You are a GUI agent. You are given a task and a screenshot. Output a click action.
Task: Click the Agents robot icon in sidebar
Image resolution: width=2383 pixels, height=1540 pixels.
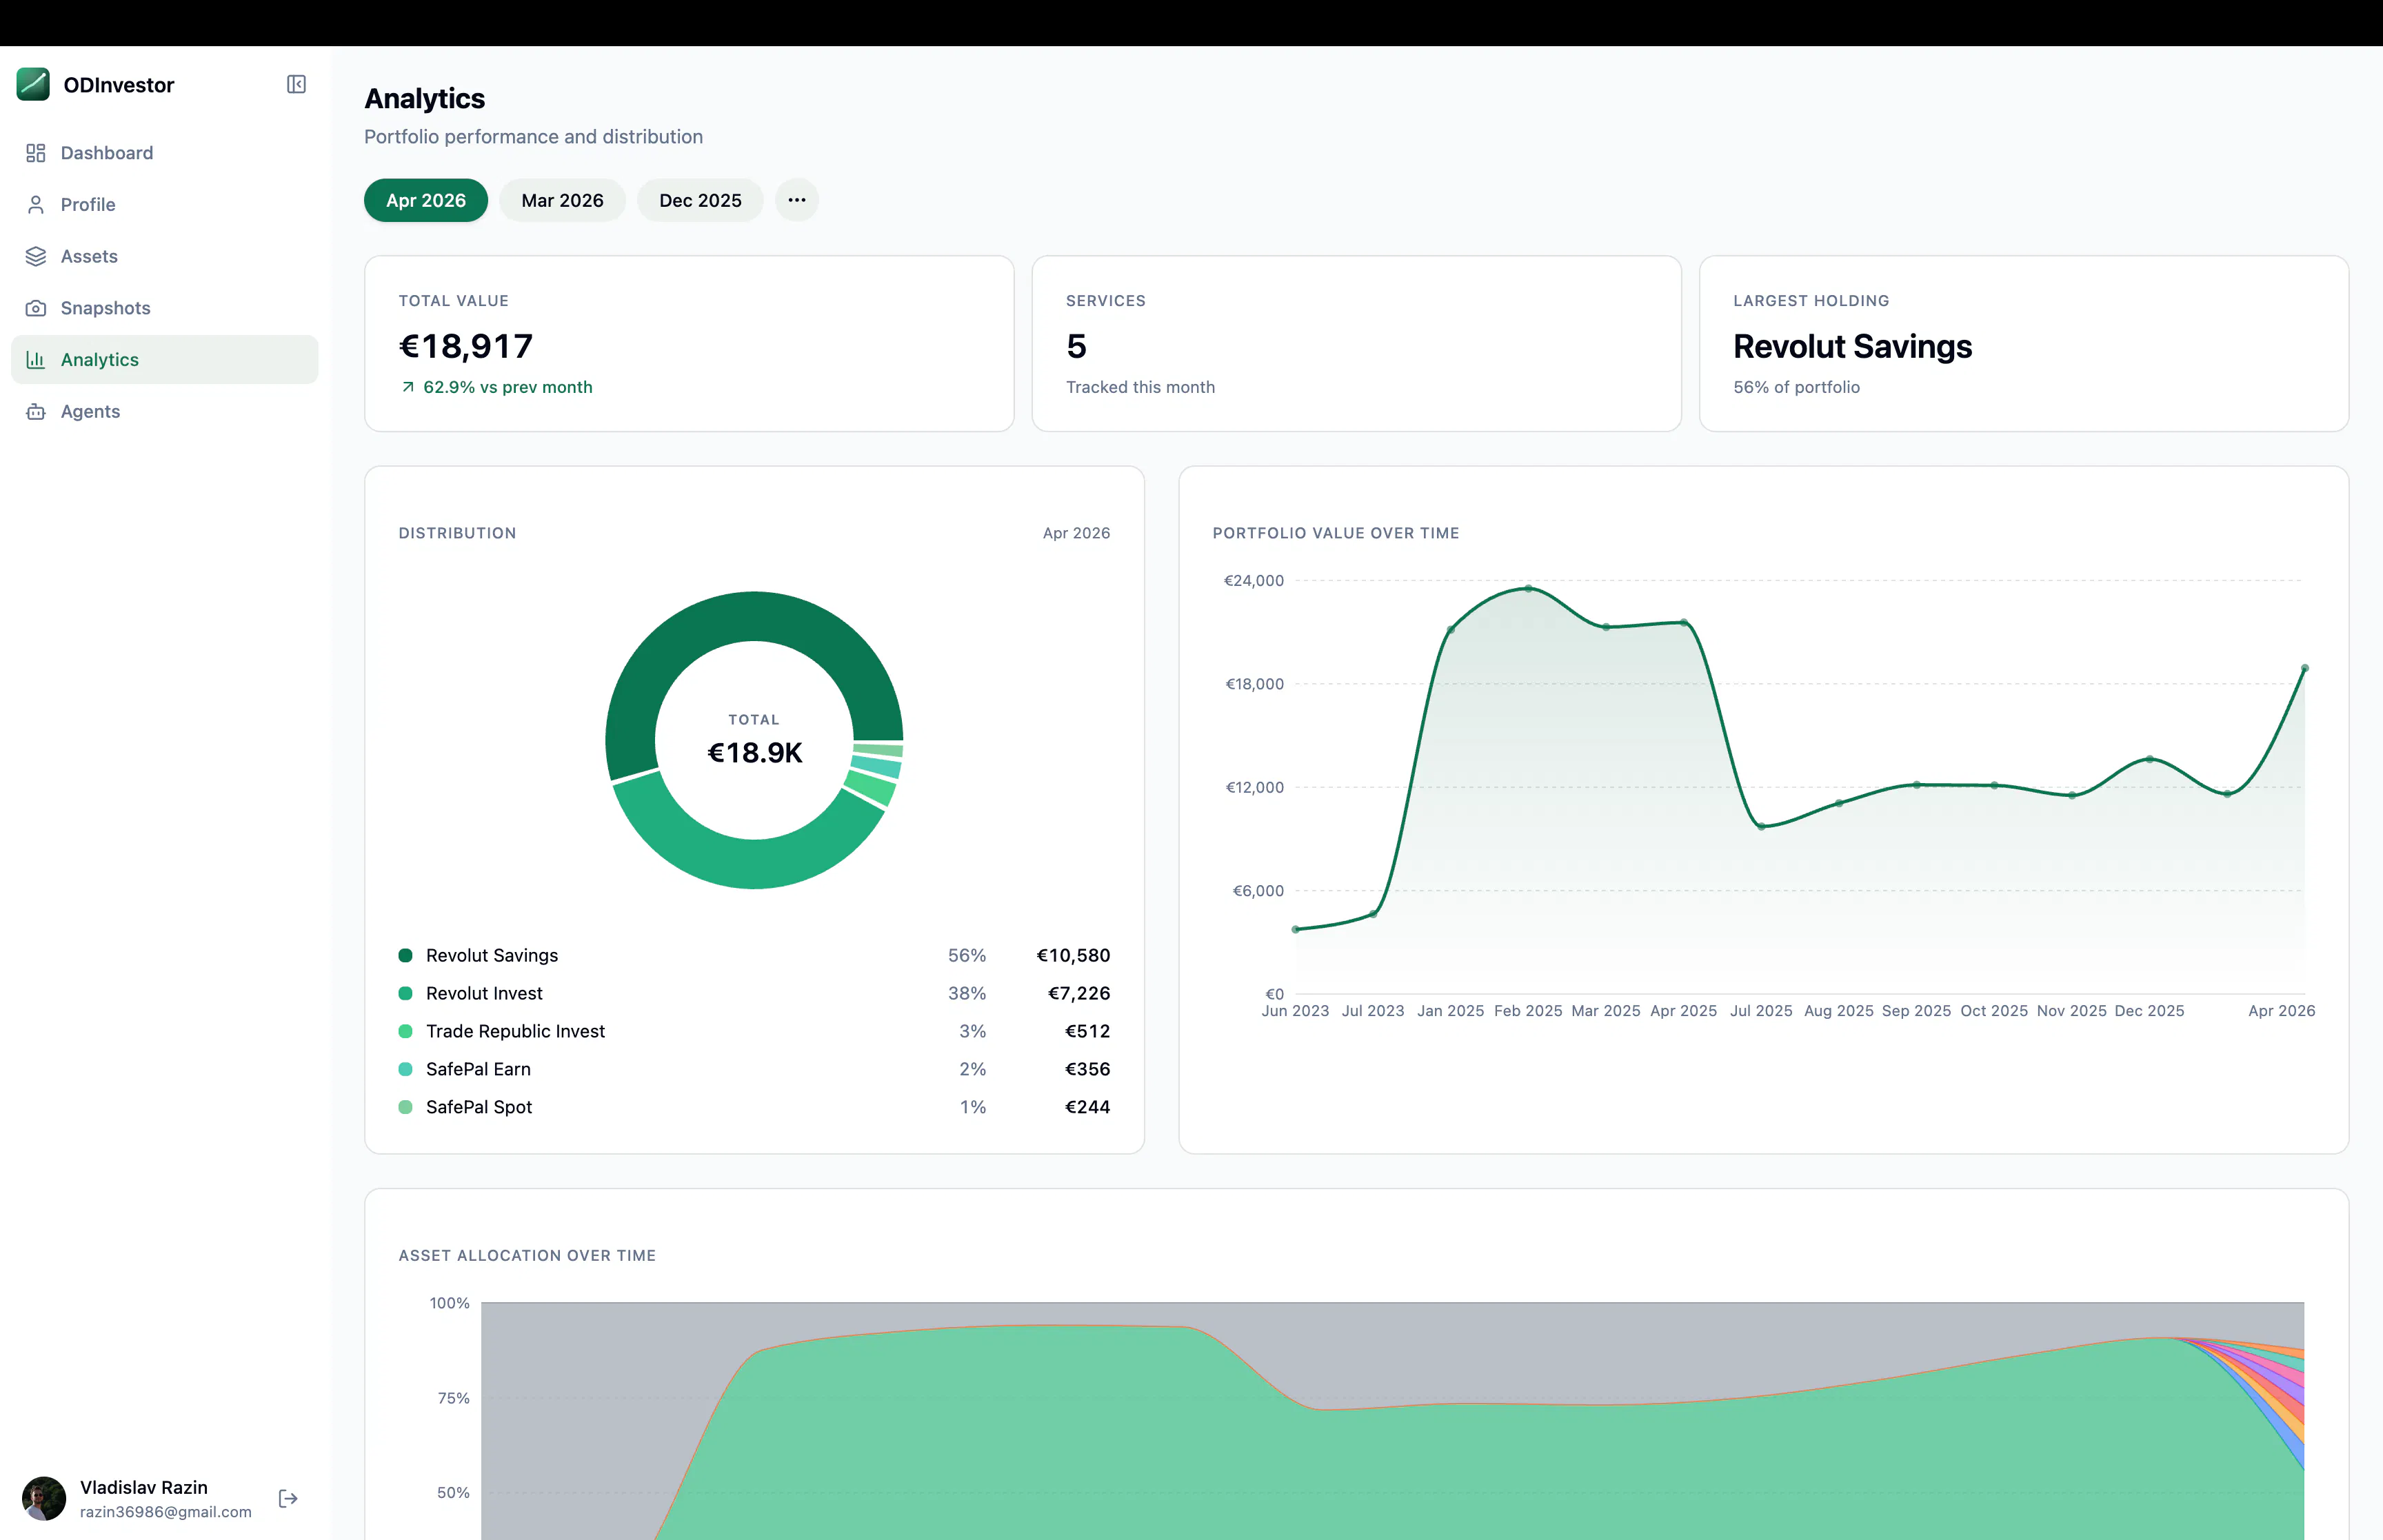click(36, 412)
